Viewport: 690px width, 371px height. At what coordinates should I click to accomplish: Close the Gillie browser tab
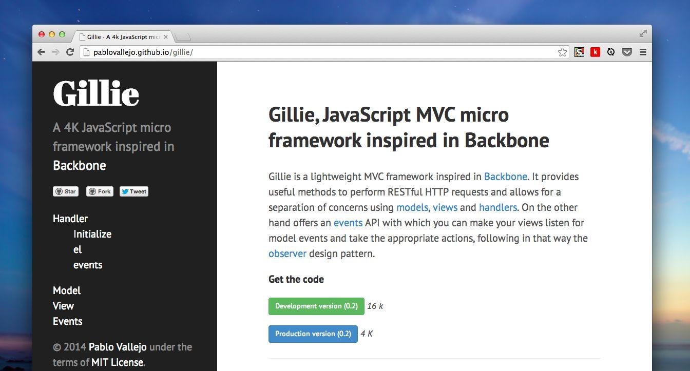click(x=166, y=37)
